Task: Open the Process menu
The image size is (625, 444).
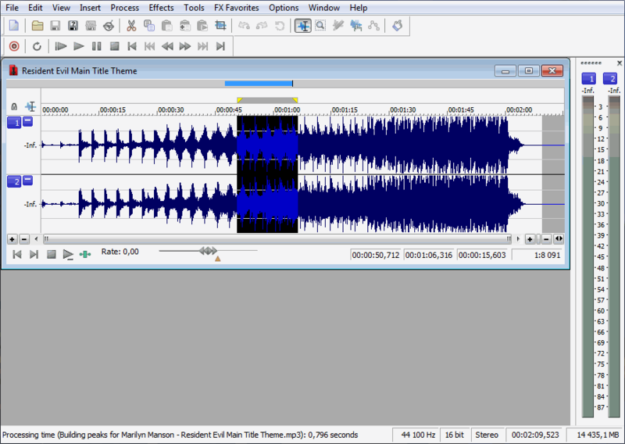Action: [125, 8]
